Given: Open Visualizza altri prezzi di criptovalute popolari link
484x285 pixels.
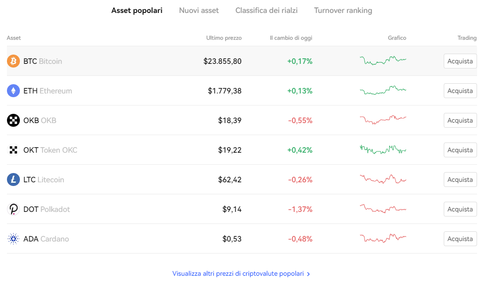Looking at the screenshot, I should (241, 273).
